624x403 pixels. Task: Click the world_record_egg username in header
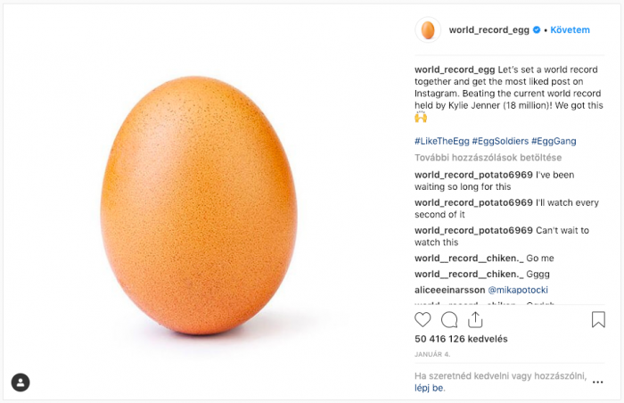click(x=489, y=29)
